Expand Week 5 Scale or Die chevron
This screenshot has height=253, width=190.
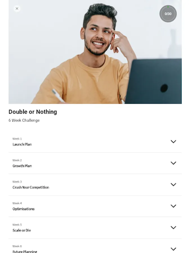coord(173,227)
